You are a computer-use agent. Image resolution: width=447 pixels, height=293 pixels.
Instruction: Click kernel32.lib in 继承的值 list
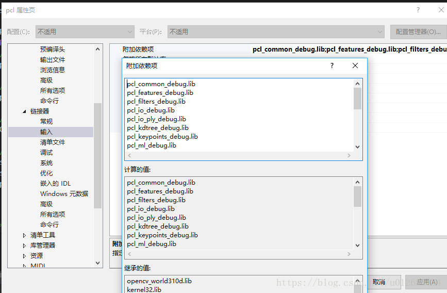(x=144, y=289)
